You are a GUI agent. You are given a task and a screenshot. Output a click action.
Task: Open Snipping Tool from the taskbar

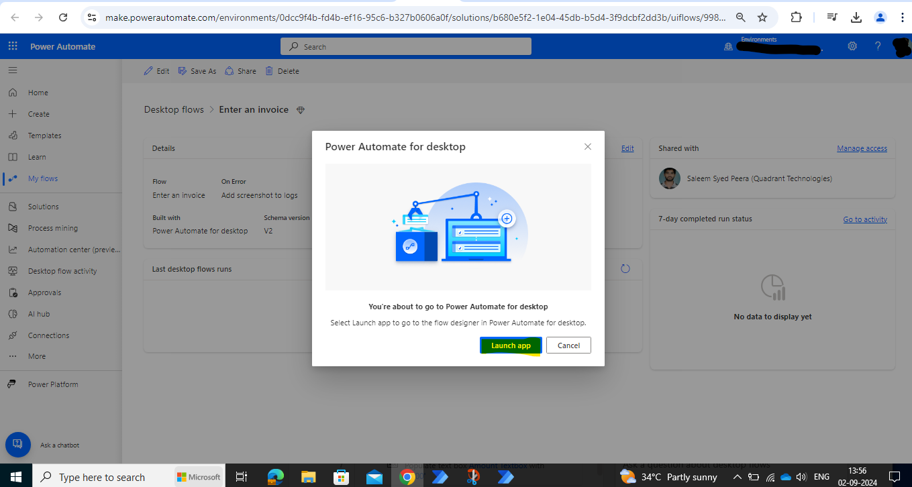coord(472,477)
